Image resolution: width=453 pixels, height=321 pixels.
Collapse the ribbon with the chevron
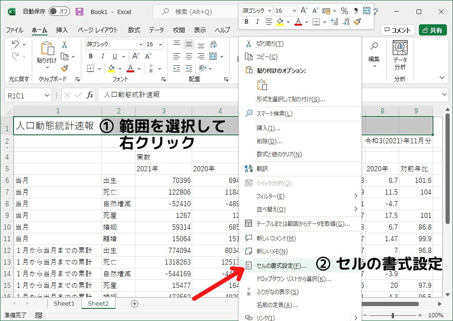coord(442,77)
